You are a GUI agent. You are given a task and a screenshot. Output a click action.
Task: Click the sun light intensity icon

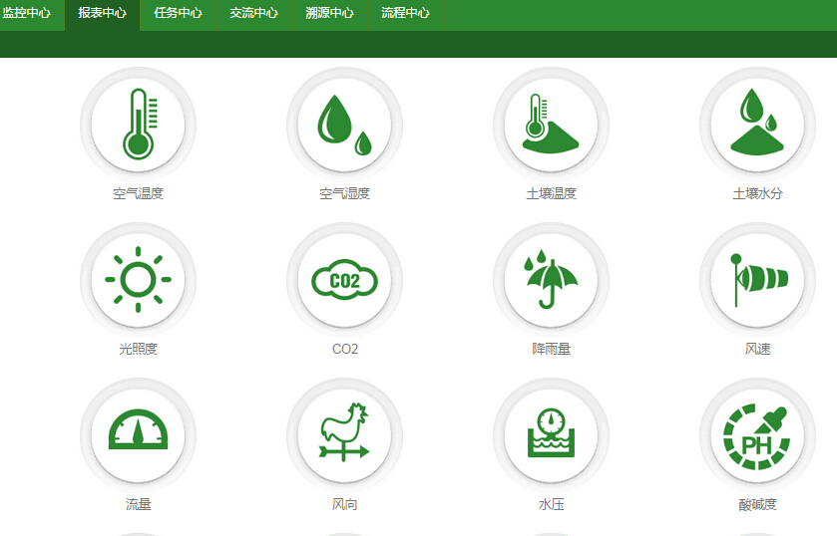(x=138, y=280)
